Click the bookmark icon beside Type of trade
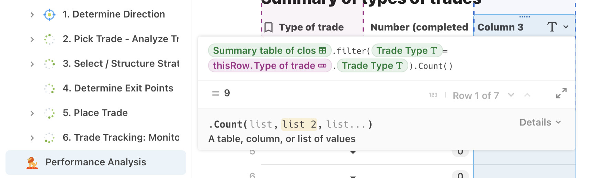This screenshot has width=604, height=178. [269, 27]
